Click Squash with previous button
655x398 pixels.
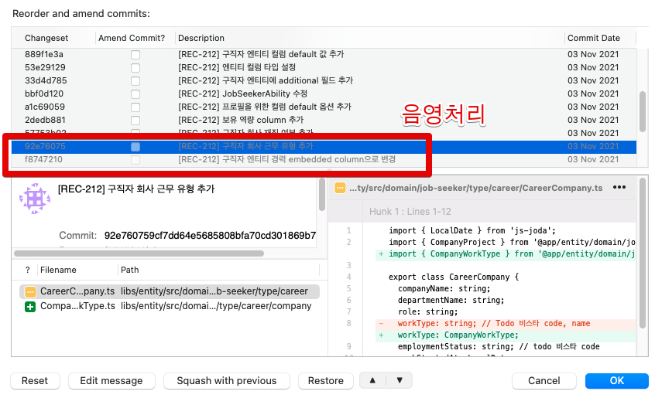coord(226,381)
